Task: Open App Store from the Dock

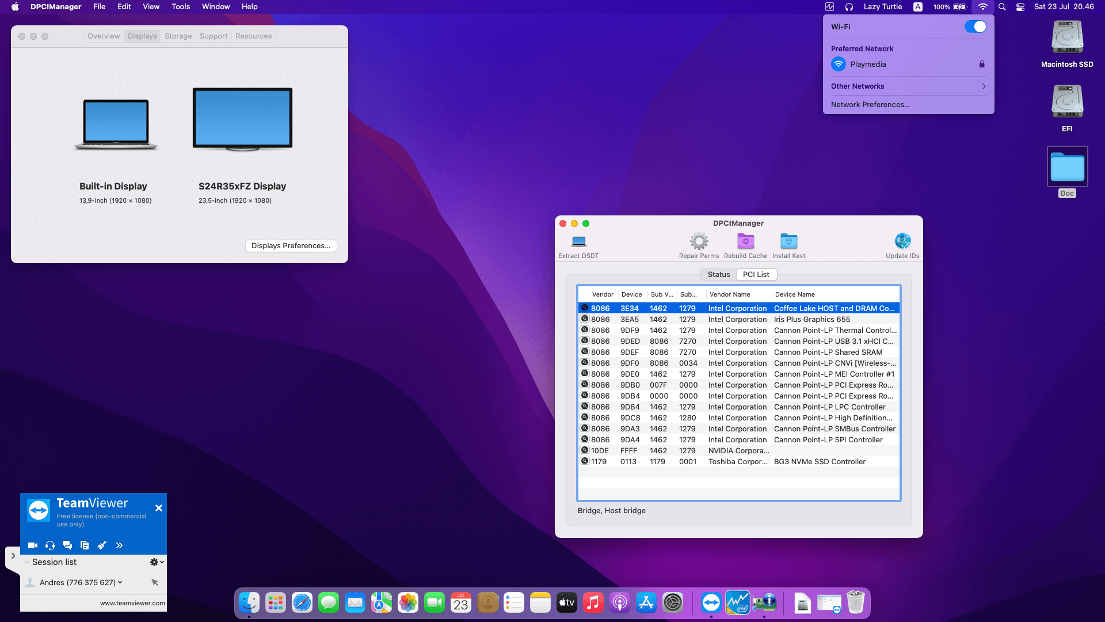Action: pyautogui.click(x=646, y=603)
